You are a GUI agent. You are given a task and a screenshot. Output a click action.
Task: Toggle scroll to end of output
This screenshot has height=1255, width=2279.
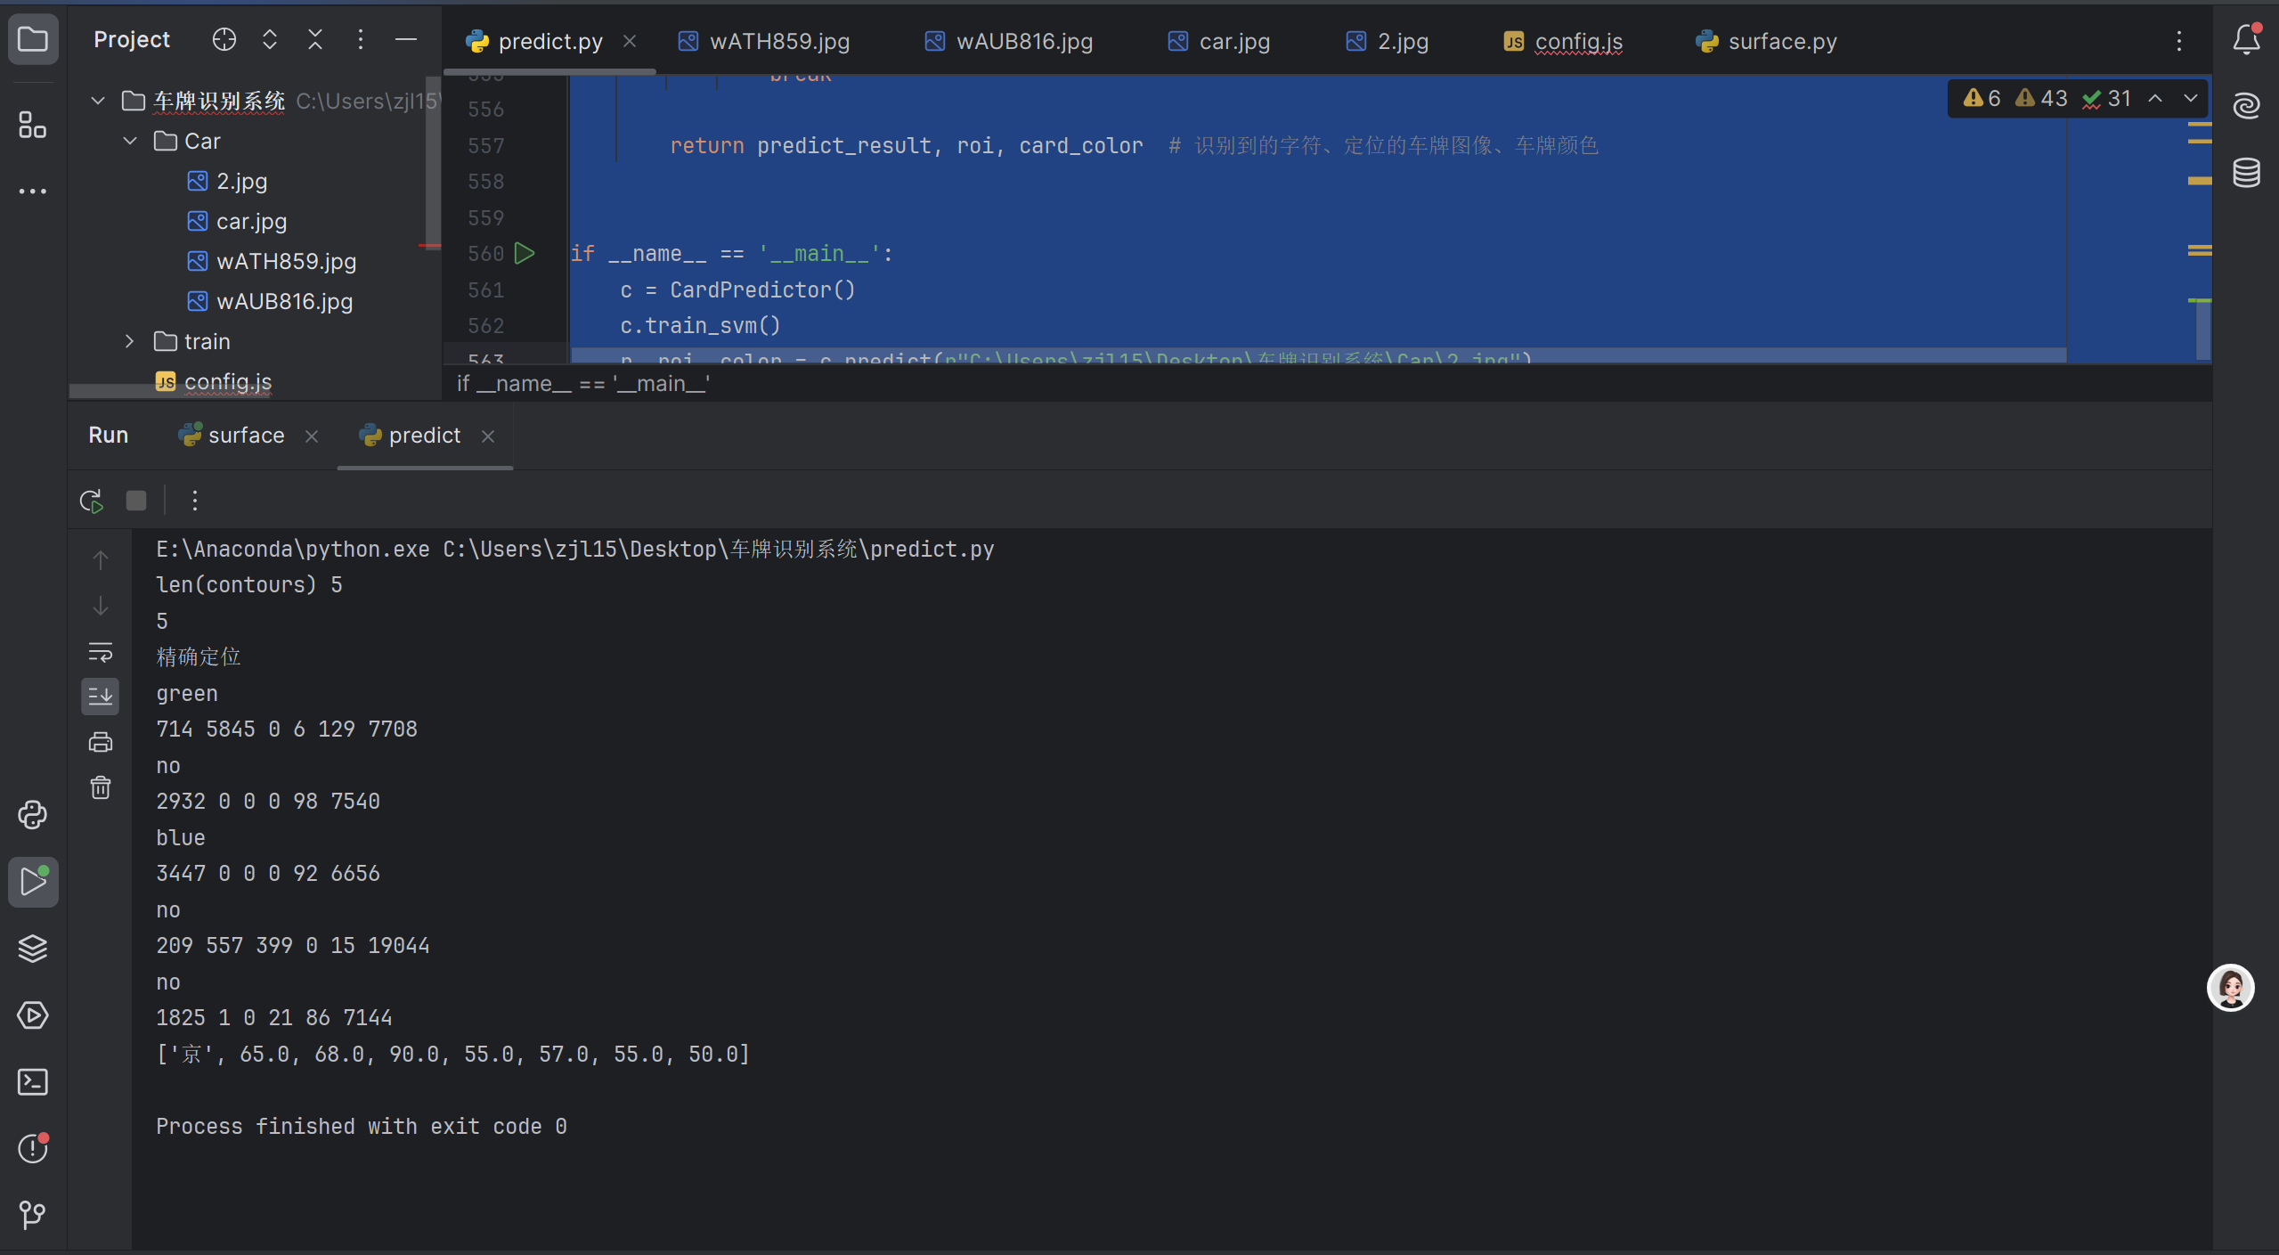[101, 696]
